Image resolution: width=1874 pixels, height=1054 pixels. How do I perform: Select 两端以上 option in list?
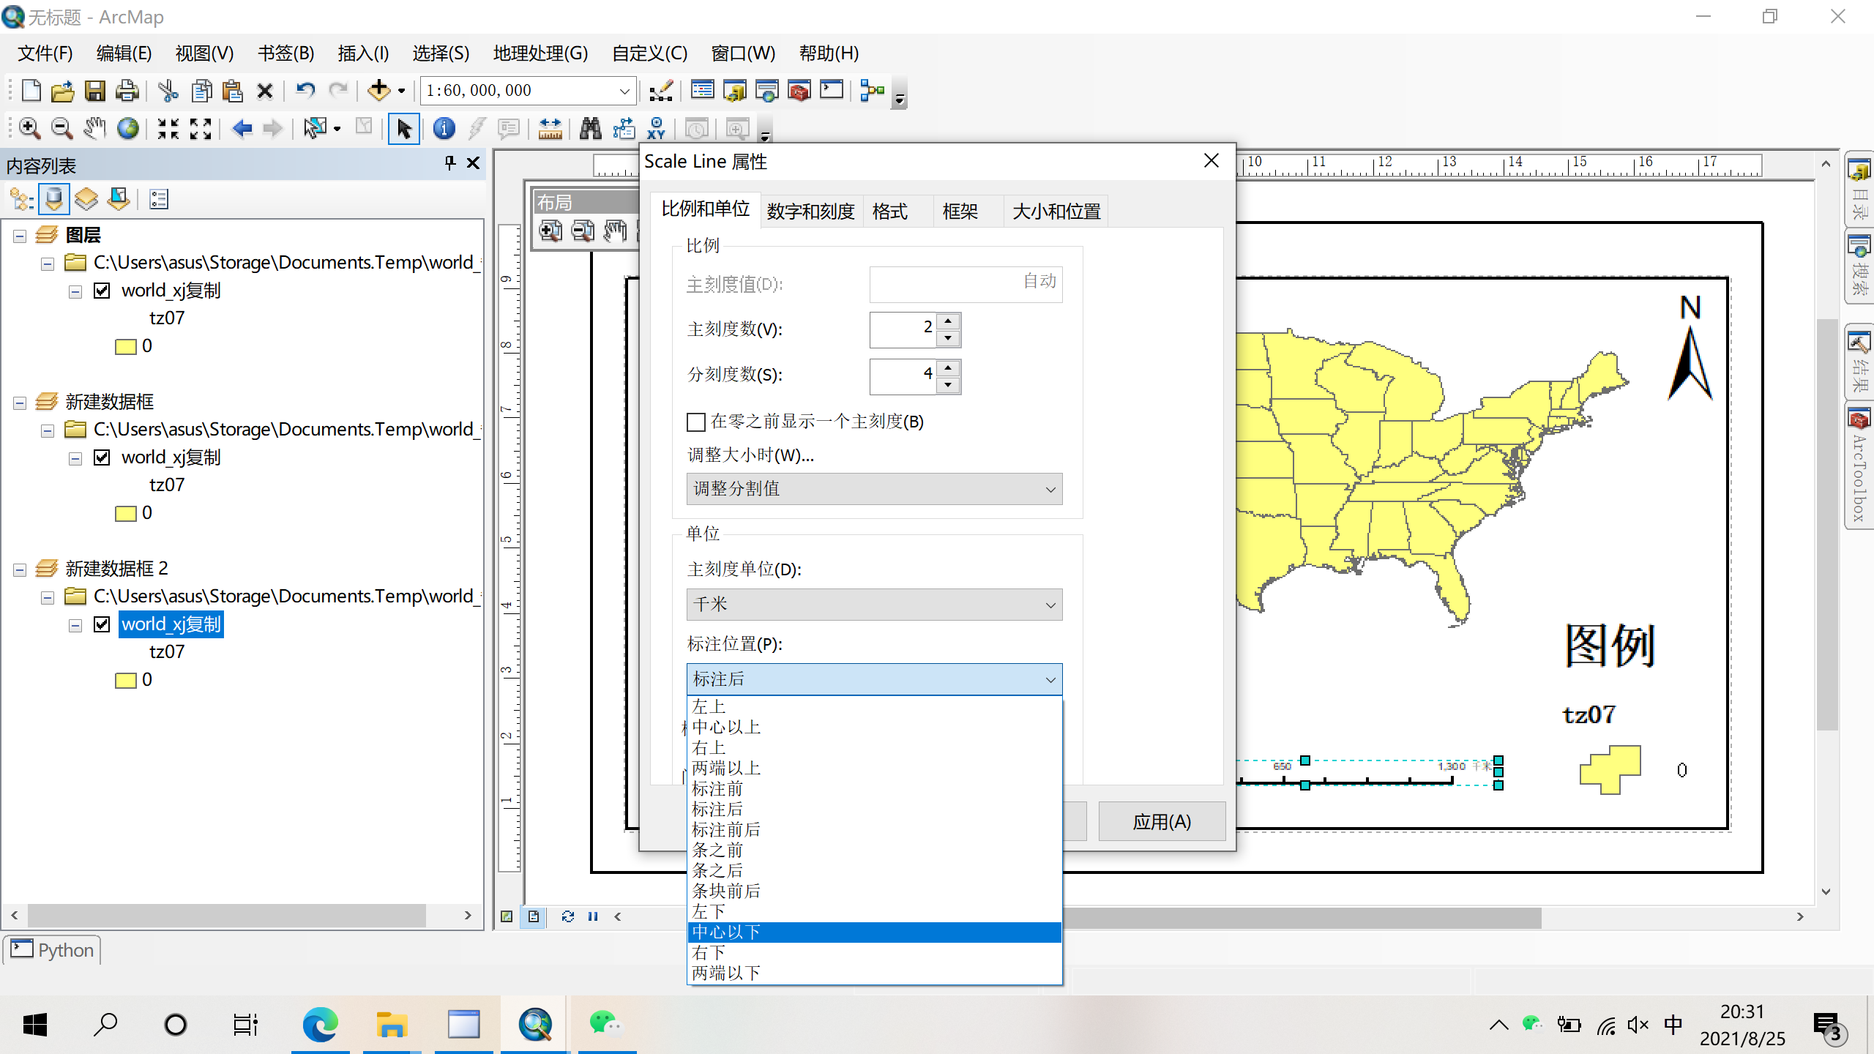tap(874, 769)
